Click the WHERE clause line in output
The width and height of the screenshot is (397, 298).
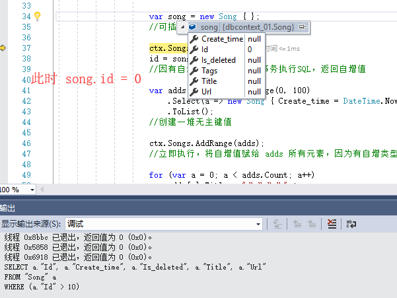point(42,287)
